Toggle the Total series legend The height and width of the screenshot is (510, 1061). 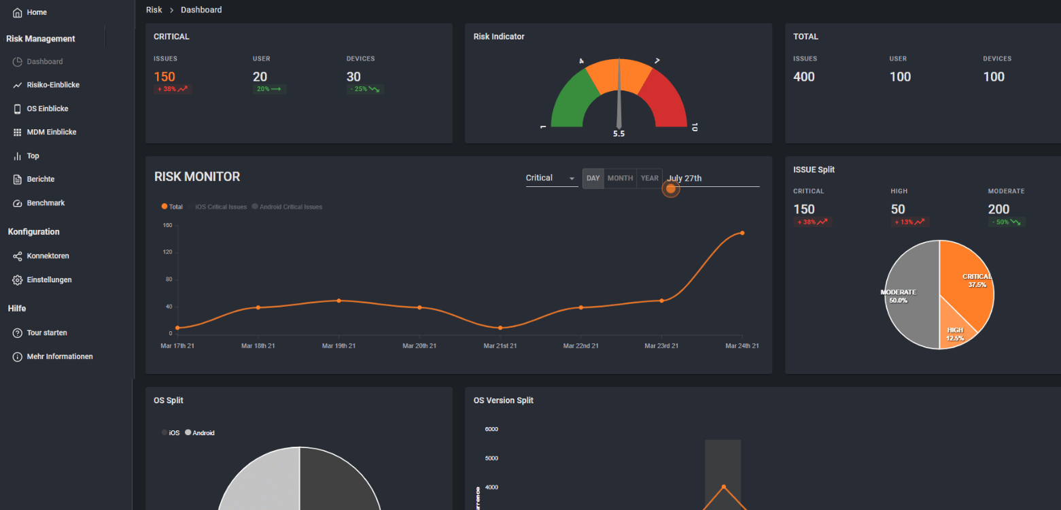172,207
